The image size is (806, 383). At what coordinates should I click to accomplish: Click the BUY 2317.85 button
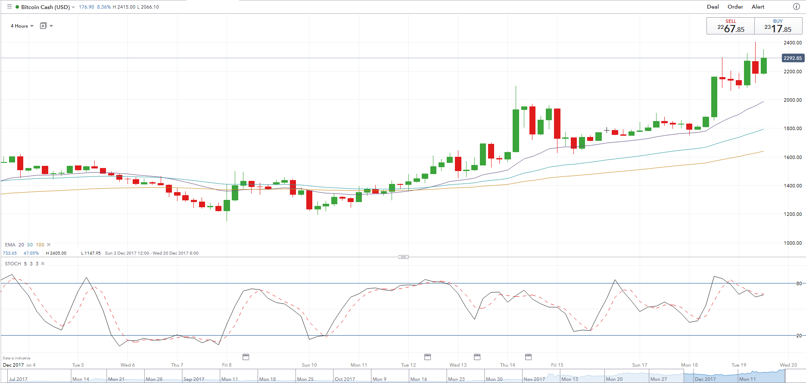click(x=778, y=26)
